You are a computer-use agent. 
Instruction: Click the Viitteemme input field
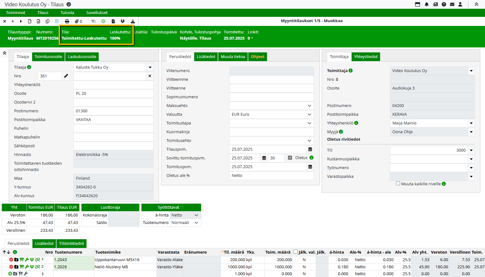point(271,80)
